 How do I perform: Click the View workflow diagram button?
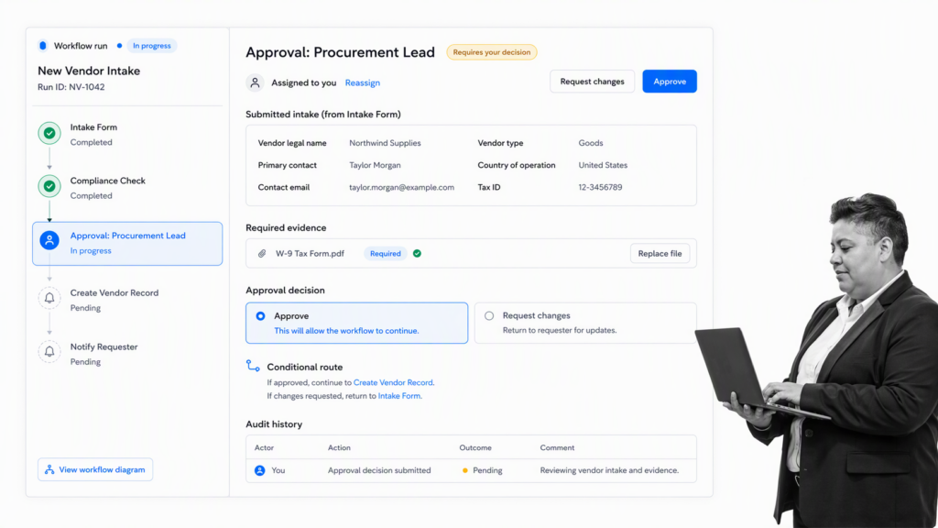(95, 470)
